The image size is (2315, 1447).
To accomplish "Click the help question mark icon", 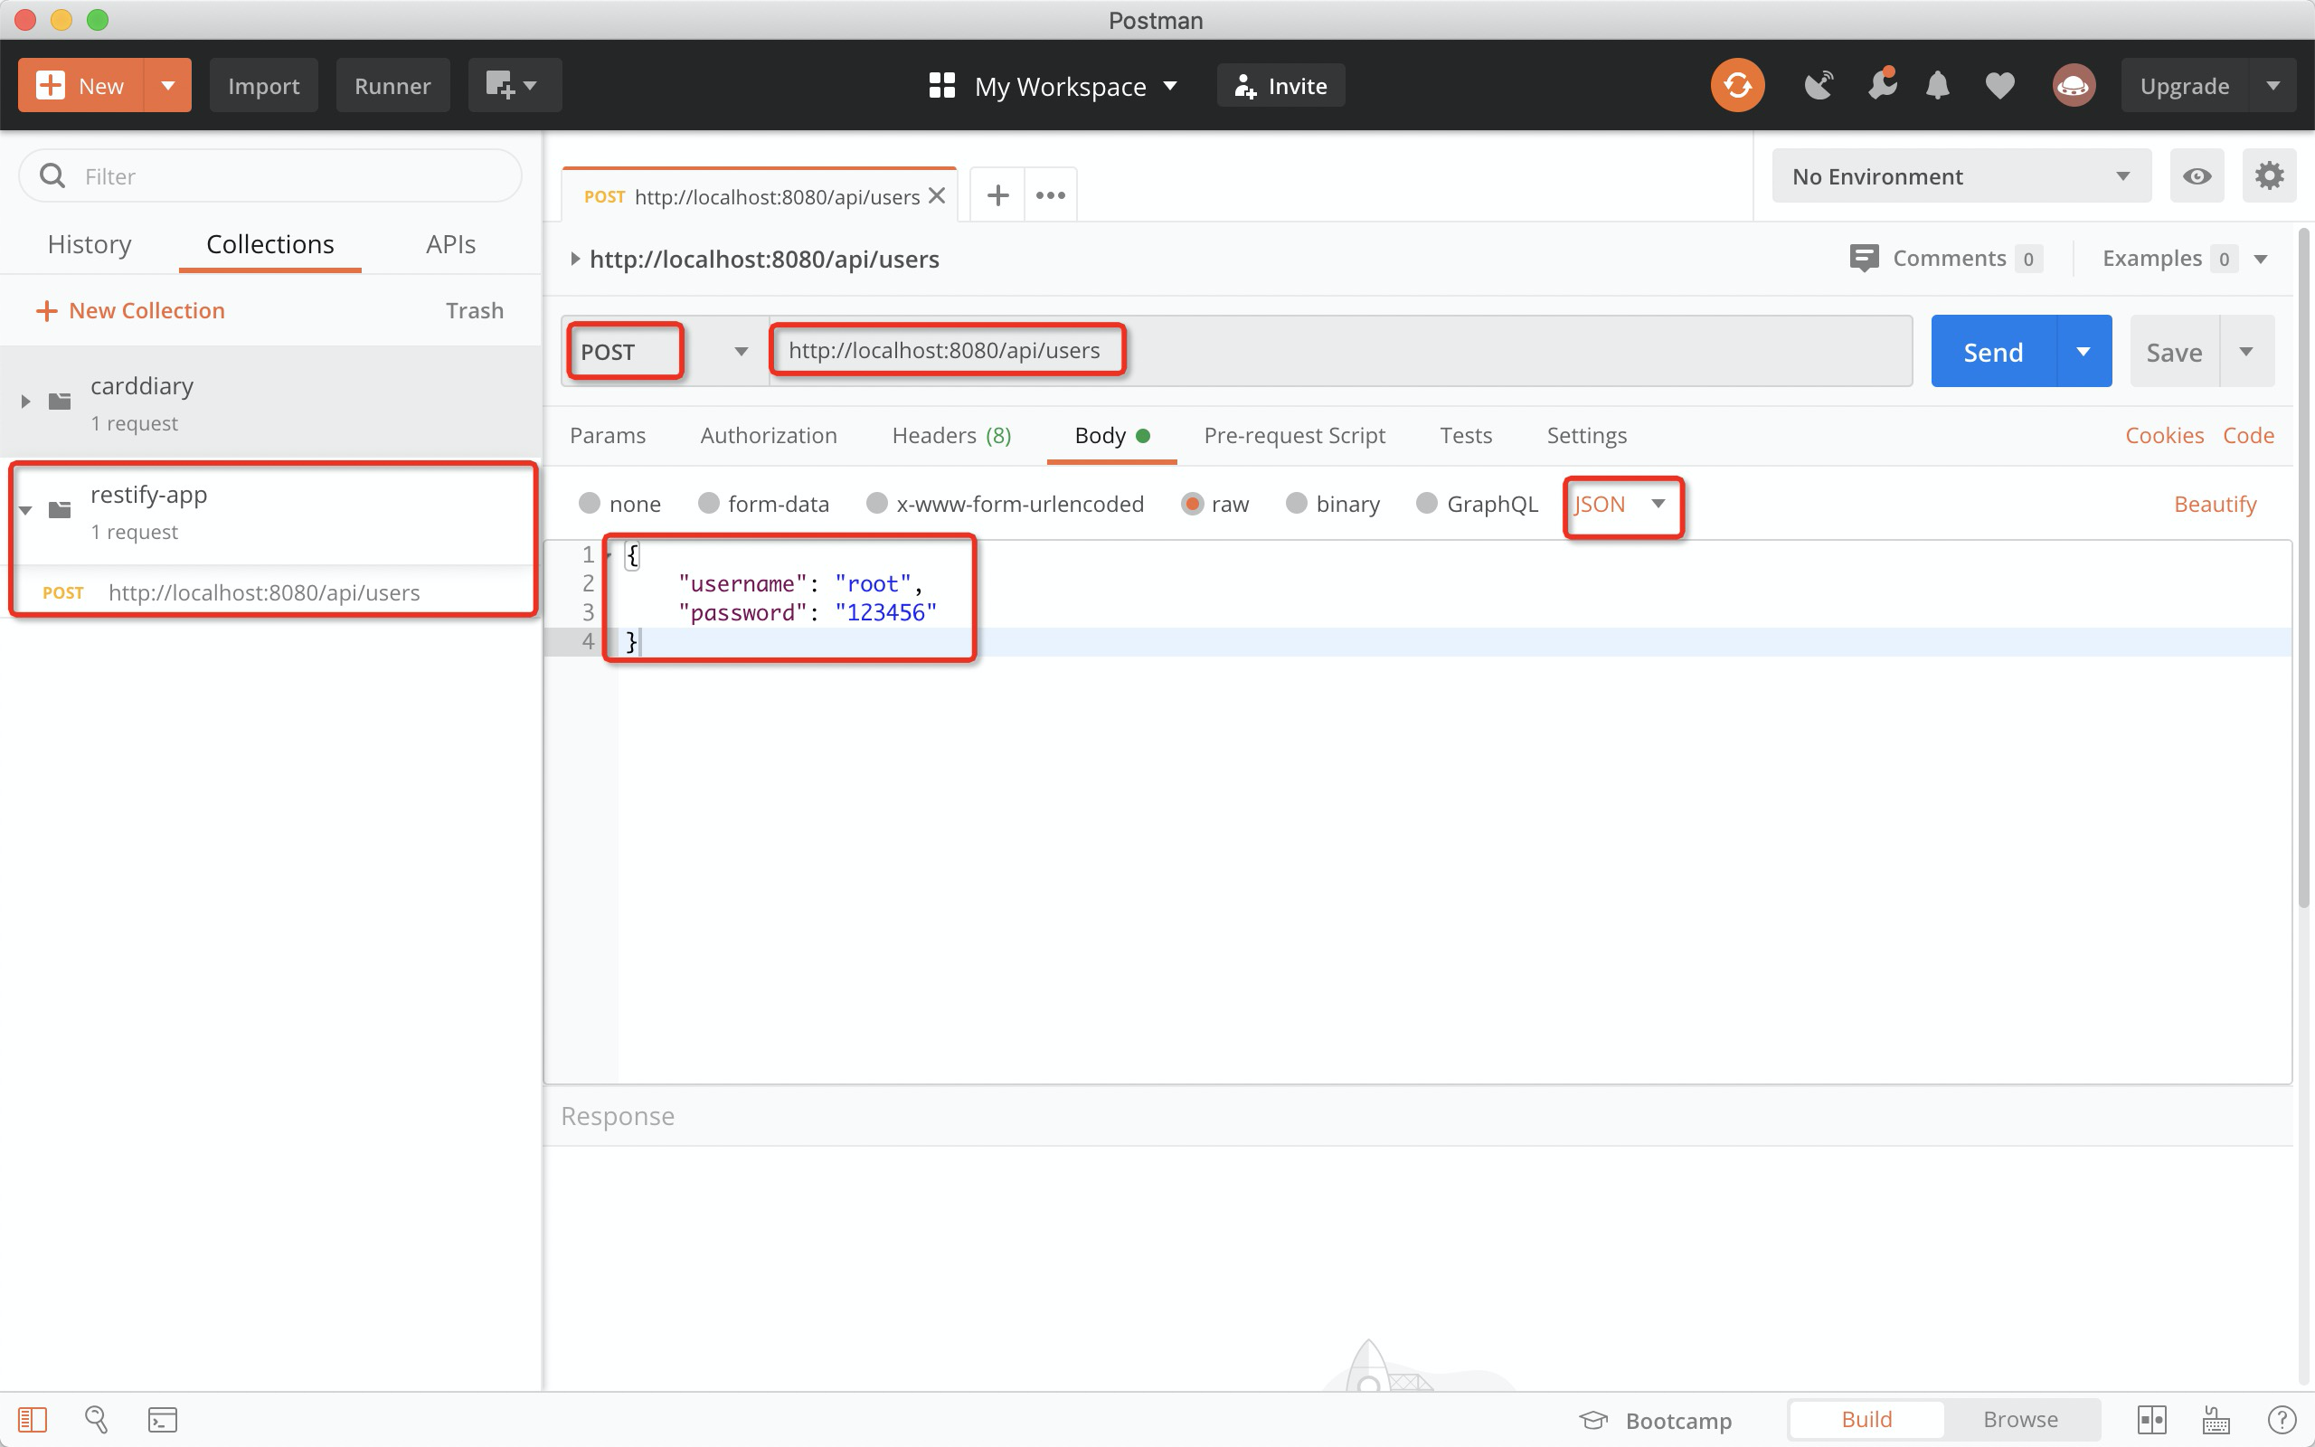I will 2281,1419.
